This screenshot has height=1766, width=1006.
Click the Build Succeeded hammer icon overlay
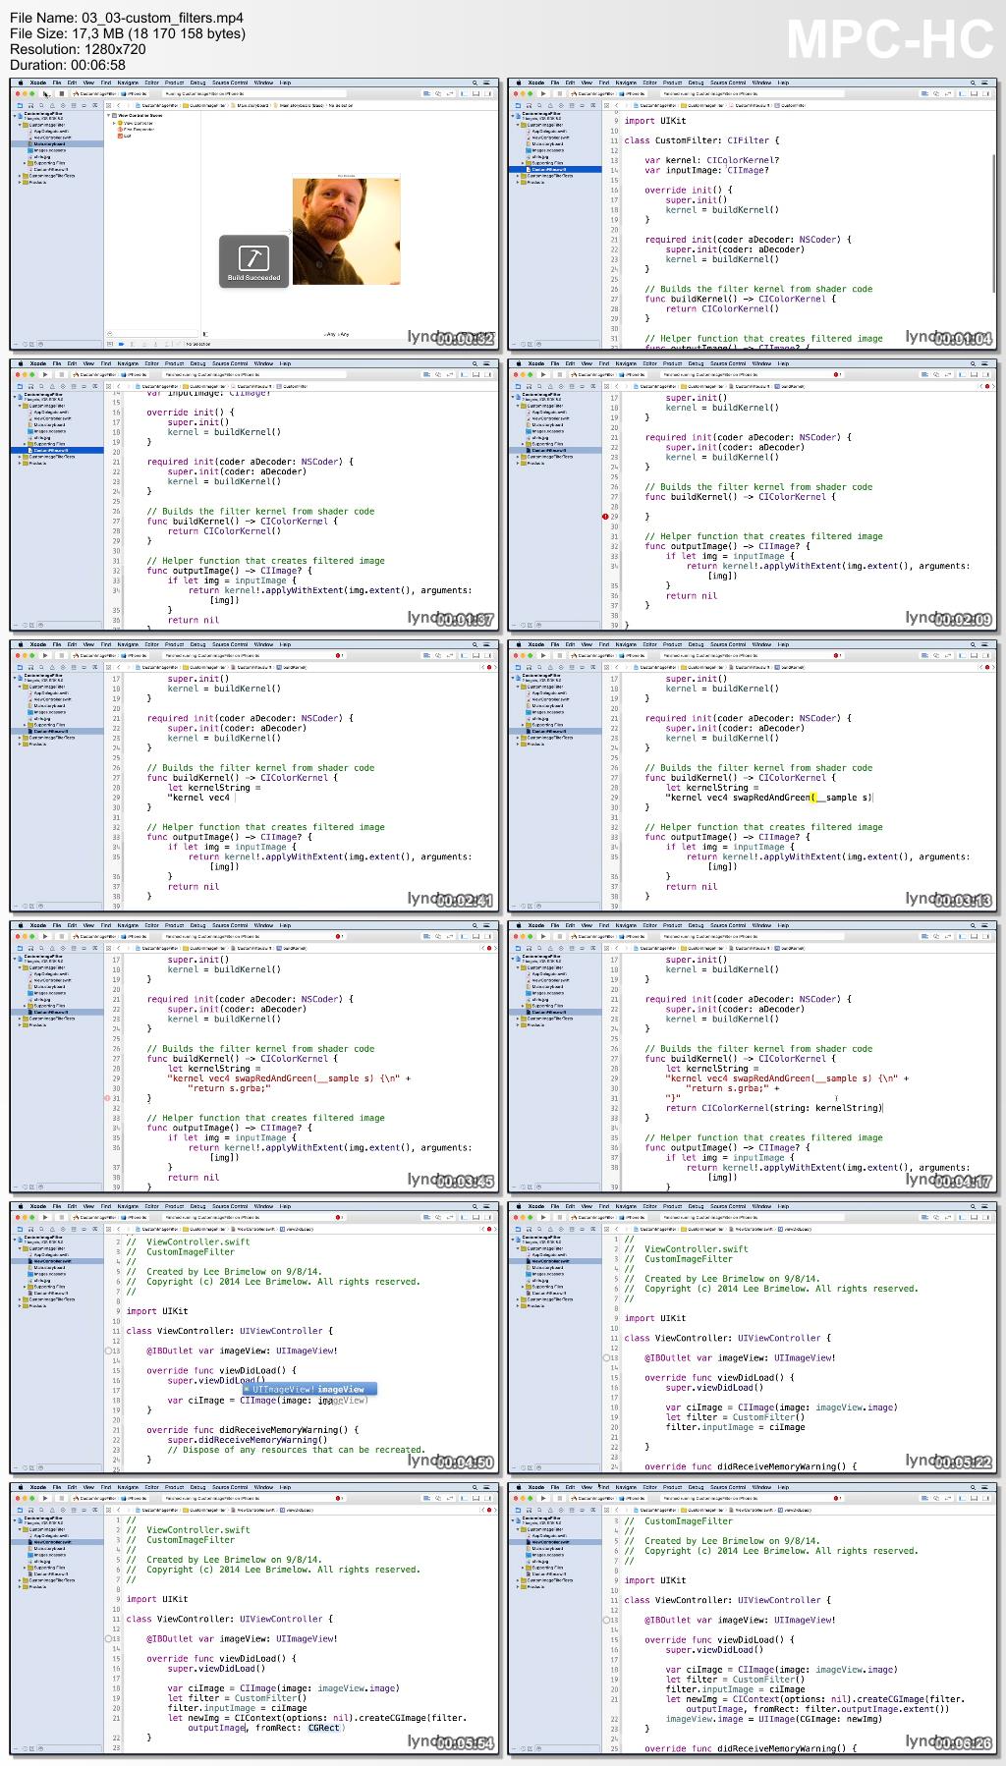[254, 261]
